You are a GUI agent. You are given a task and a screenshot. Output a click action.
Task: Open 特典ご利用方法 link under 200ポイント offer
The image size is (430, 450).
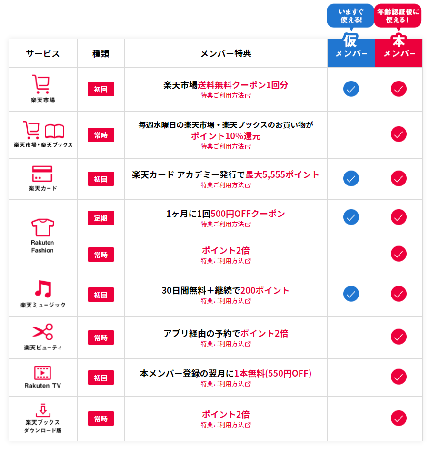(226, 301)
